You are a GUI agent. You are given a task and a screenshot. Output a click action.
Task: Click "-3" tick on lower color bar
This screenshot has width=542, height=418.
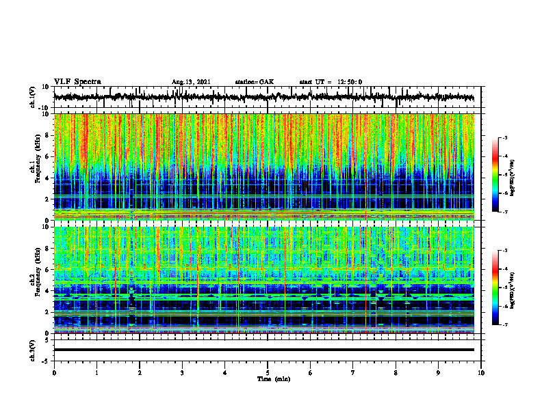click(x=505, y=251)
